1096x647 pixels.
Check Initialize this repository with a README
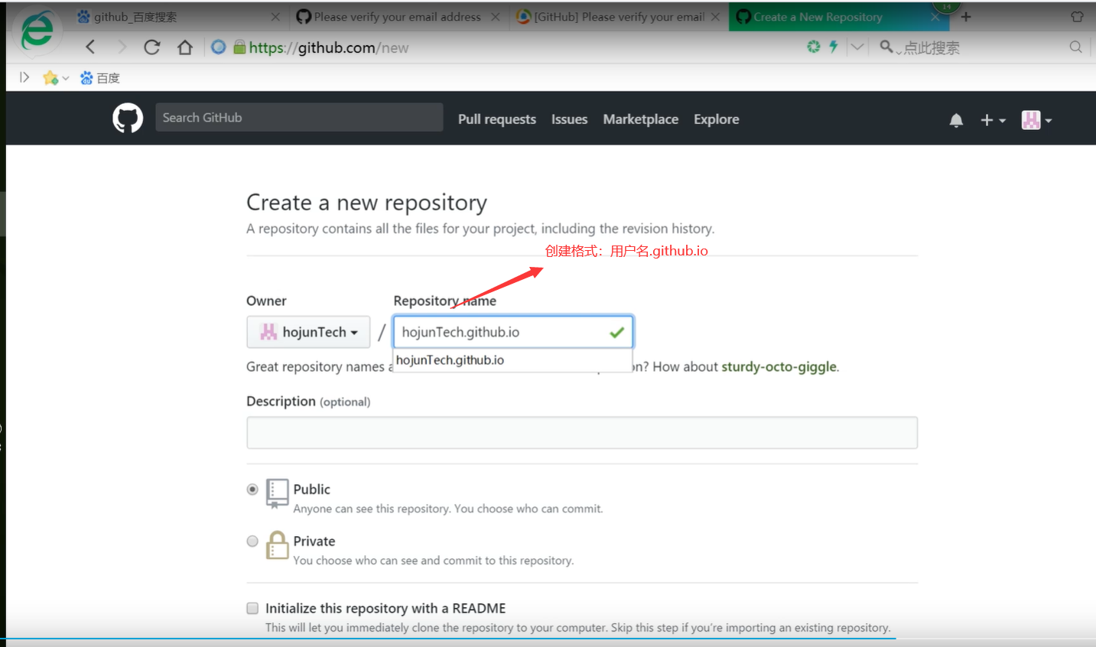(x=252, y=608)
